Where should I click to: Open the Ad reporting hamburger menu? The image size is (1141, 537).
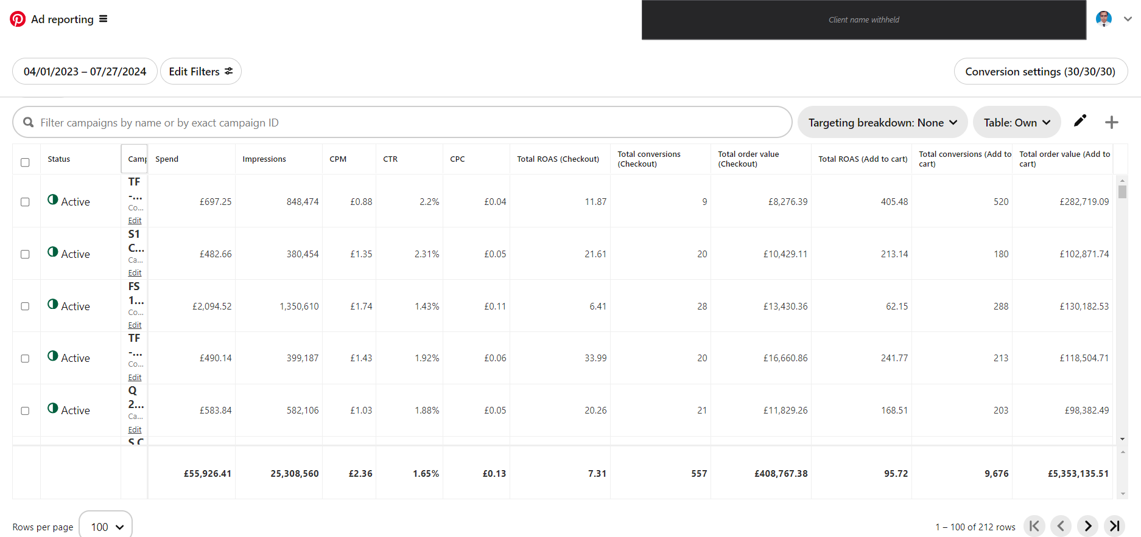point(104,19)
